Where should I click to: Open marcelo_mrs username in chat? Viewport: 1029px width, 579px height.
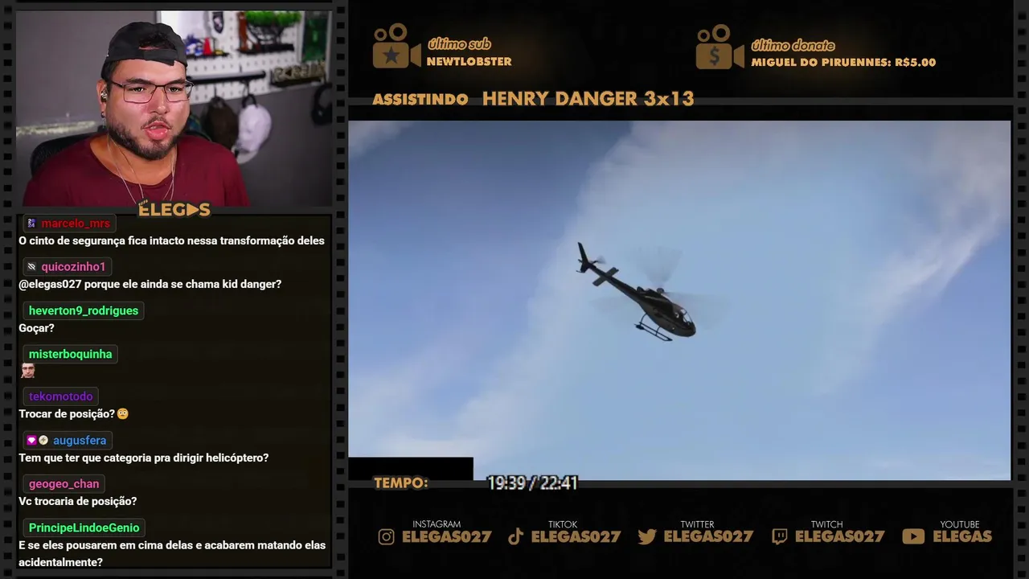pyautogui.click(x=76, y=224)
